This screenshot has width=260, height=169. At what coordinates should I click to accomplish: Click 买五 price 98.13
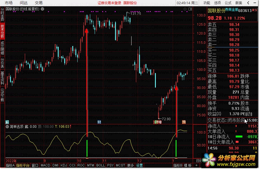(x=234, y=70)
